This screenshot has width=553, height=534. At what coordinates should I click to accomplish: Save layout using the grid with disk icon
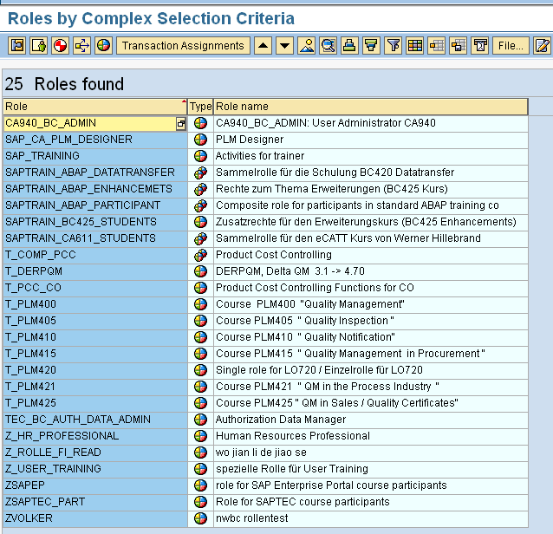click(459, 45)
